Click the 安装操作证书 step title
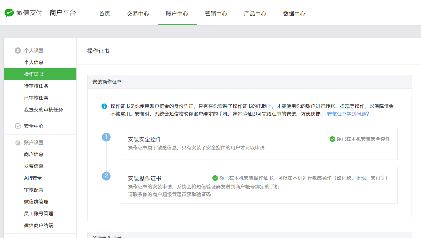The width and height of the screenshot is (421, 238). 145,178
